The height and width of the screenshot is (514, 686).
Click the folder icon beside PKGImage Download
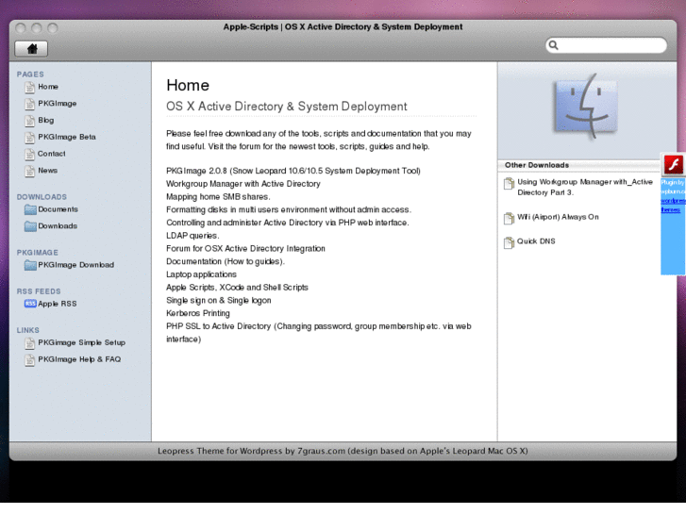(30, 265)
